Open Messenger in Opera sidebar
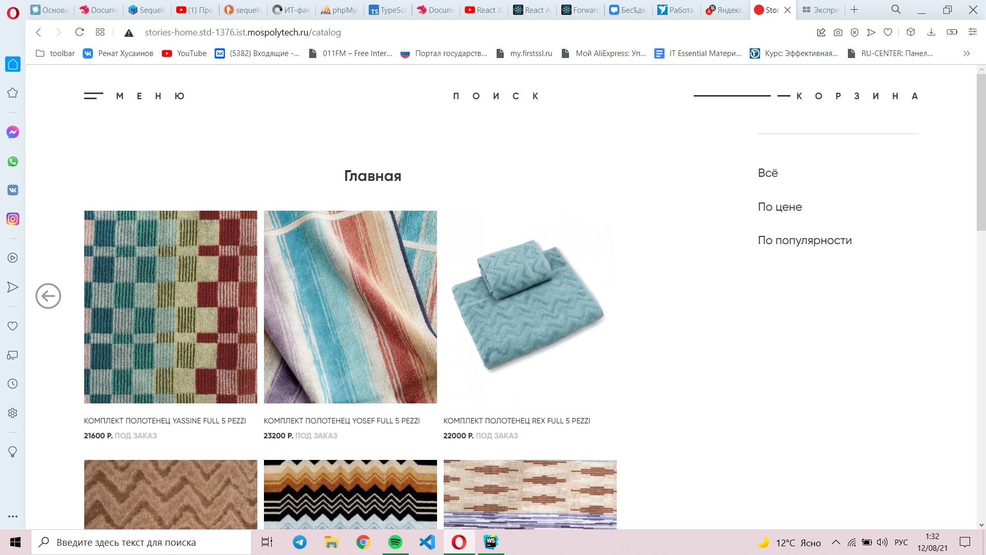This screenshot has height=555, width=986. pyautogui.click(x=13, y=132)
